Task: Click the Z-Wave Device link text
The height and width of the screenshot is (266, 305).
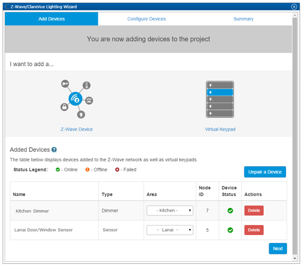Action: [77, 129]
